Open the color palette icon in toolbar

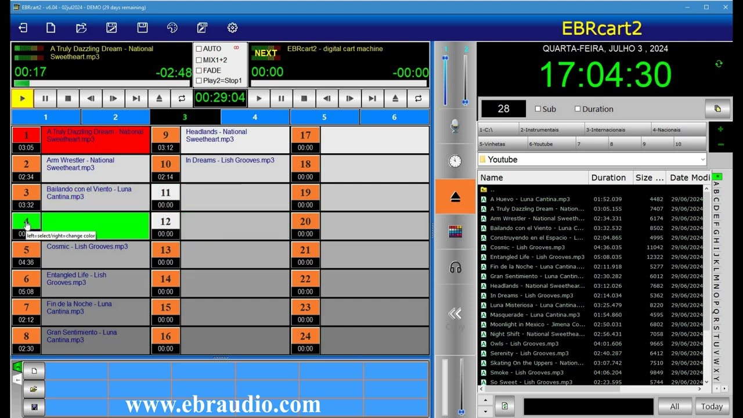click(172, 28)
